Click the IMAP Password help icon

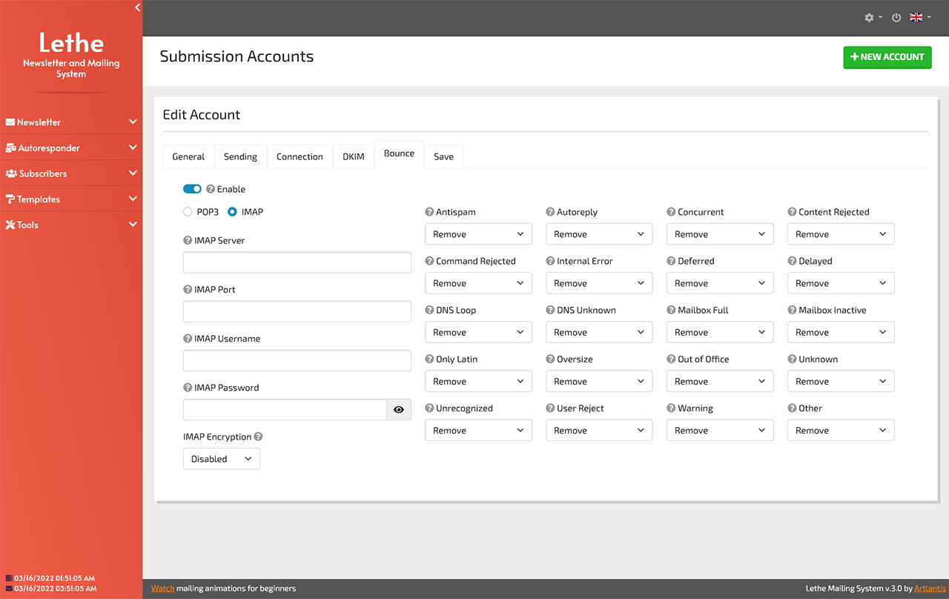(x=188, y=387)
